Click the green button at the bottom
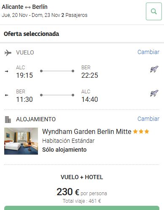Screen dimensions: 164x210 pyautogui.click(x=82, y=208)
